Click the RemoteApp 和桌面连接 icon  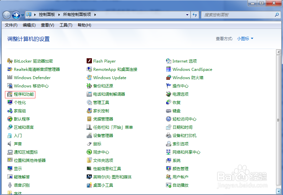click(89, 70)
